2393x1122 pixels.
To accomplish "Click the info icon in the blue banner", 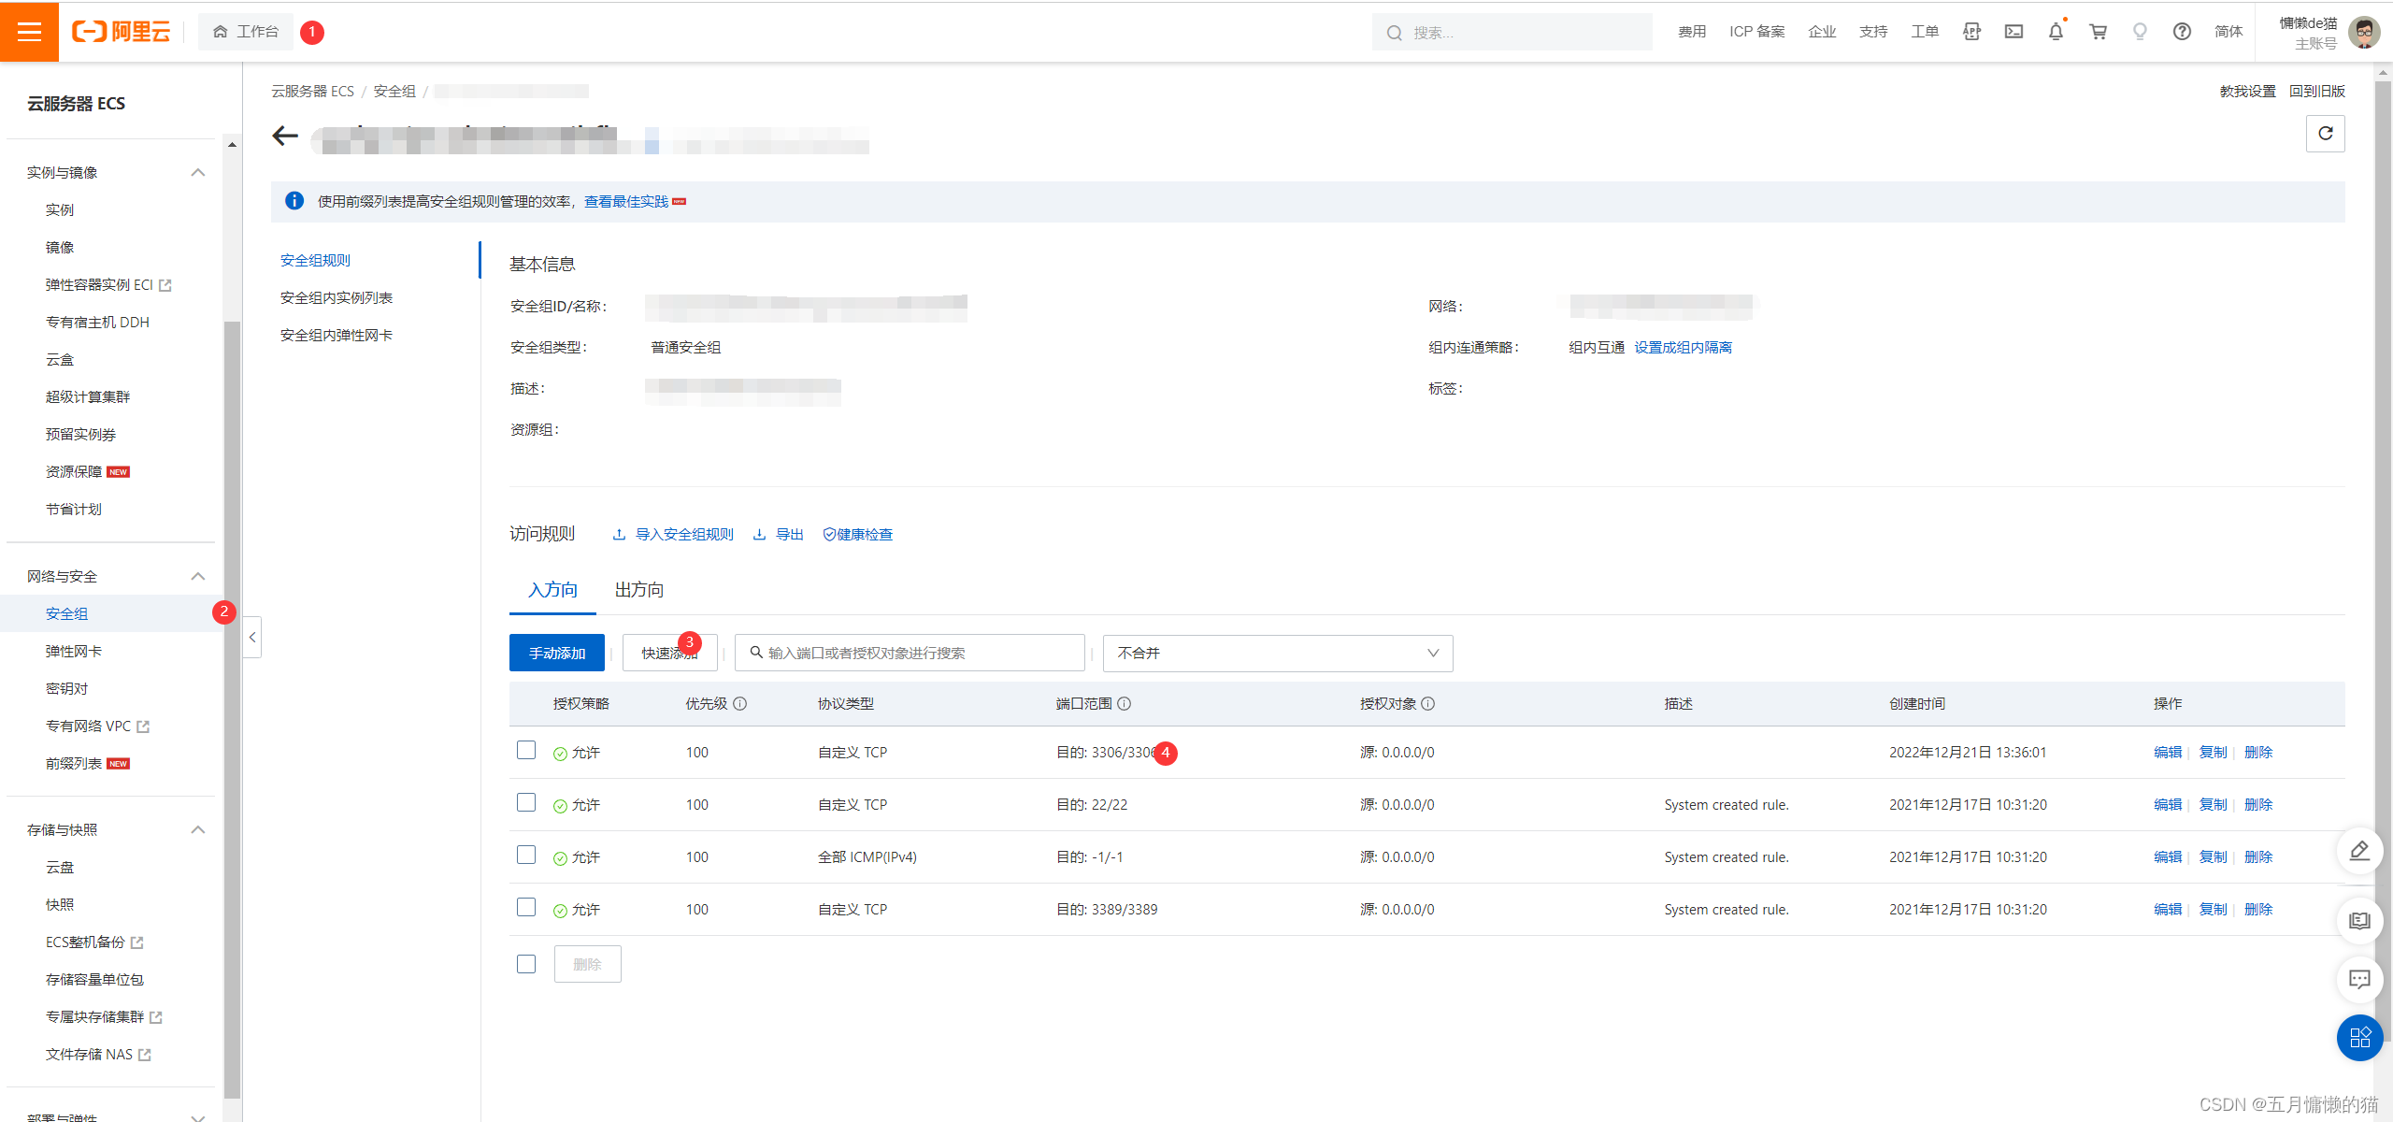I will 294,201.
